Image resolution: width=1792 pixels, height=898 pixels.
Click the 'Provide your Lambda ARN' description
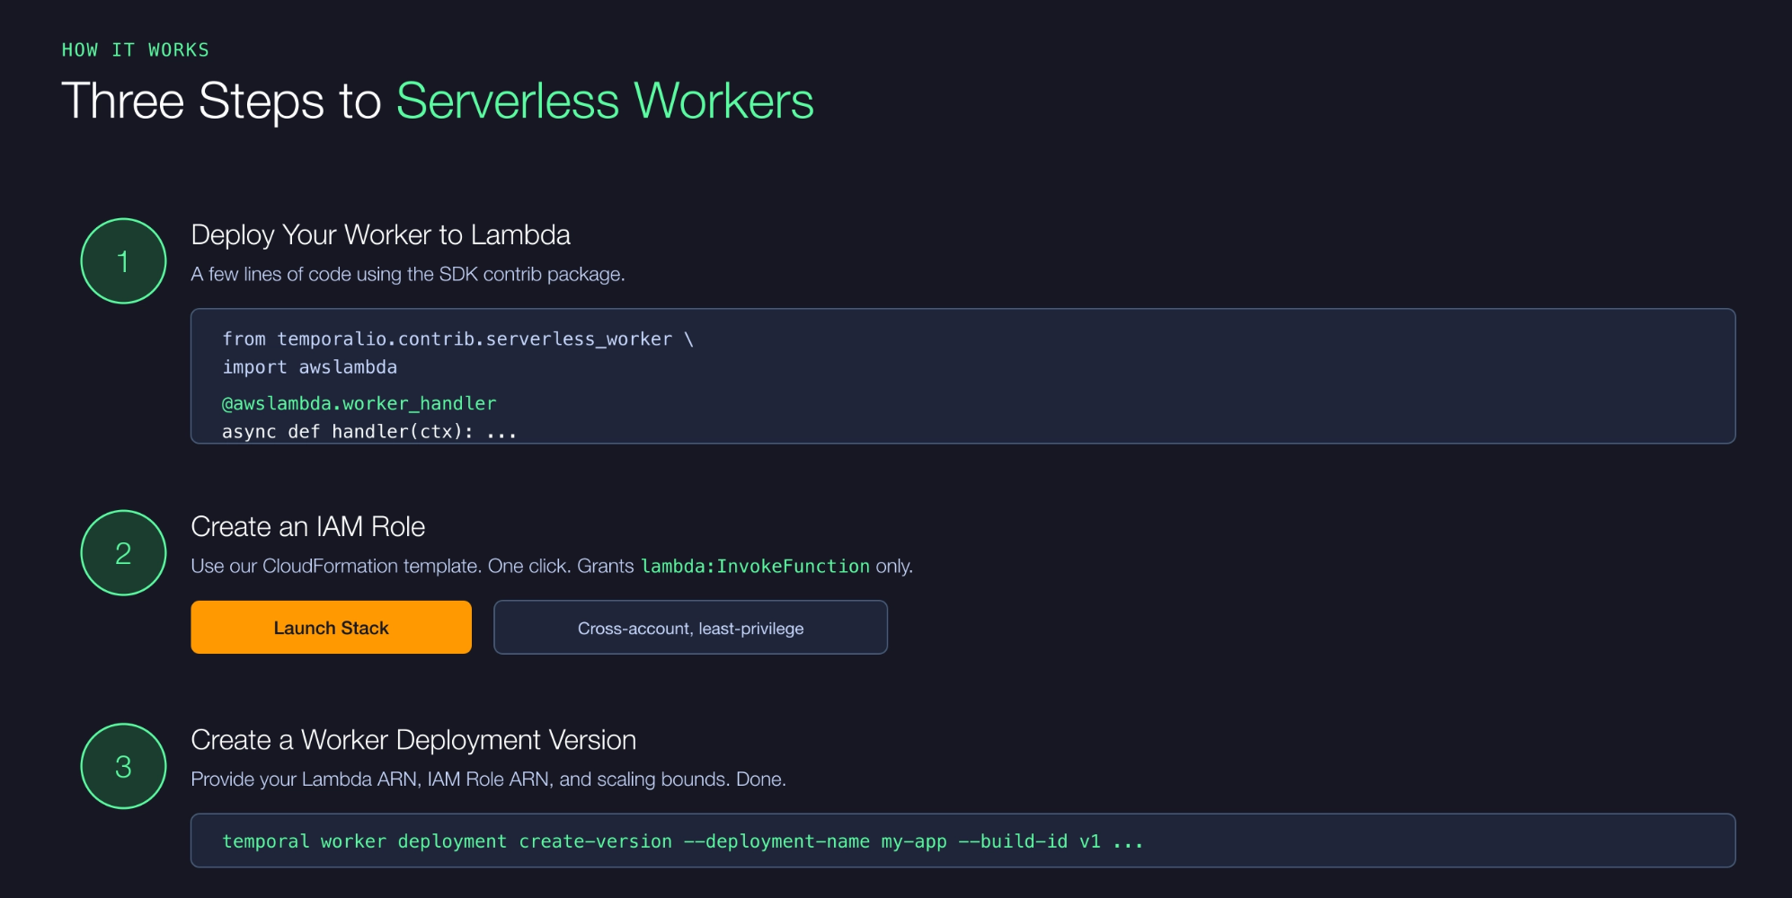point(488,779)
